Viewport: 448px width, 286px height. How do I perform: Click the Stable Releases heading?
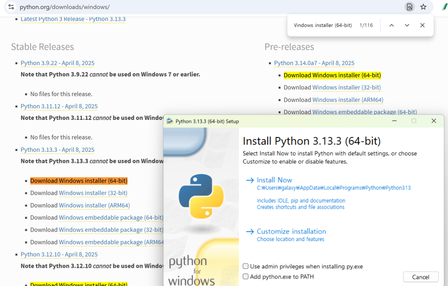point(42,47)
